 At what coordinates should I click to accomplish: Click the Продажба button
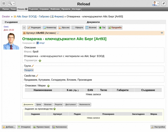pos(115,28)
